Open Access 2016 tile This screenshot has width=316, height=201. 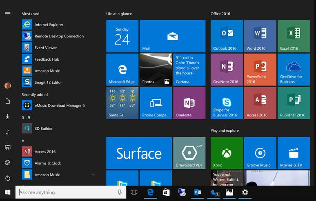coord(260,103)
